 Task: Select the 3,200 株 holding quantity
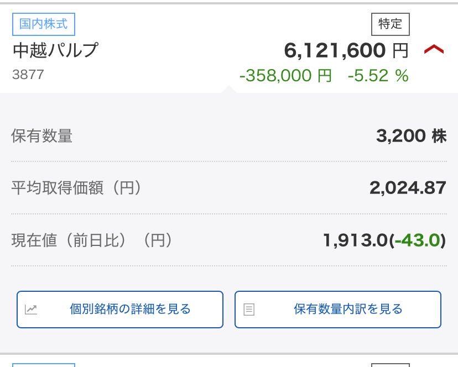click(x=412, y=137)
